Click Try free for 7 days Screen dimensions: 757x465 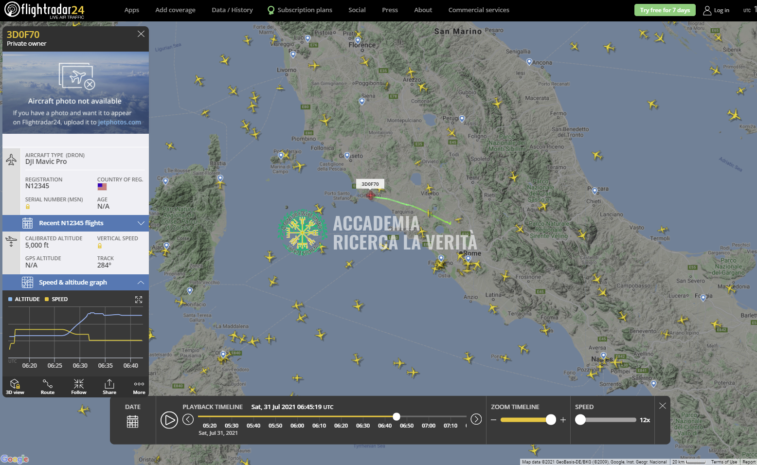pyautogui.click(x=665, y=10)
